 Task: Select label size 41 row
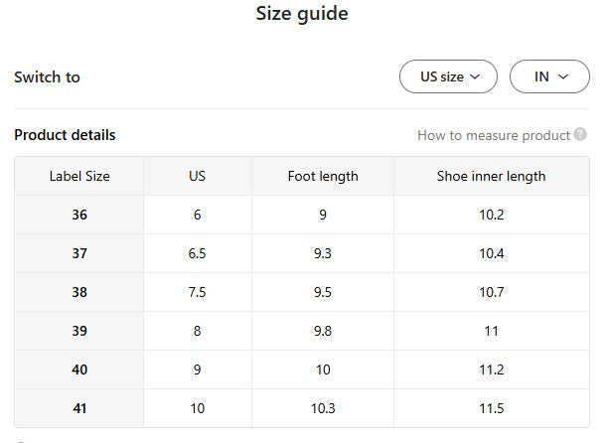point(79,408)
